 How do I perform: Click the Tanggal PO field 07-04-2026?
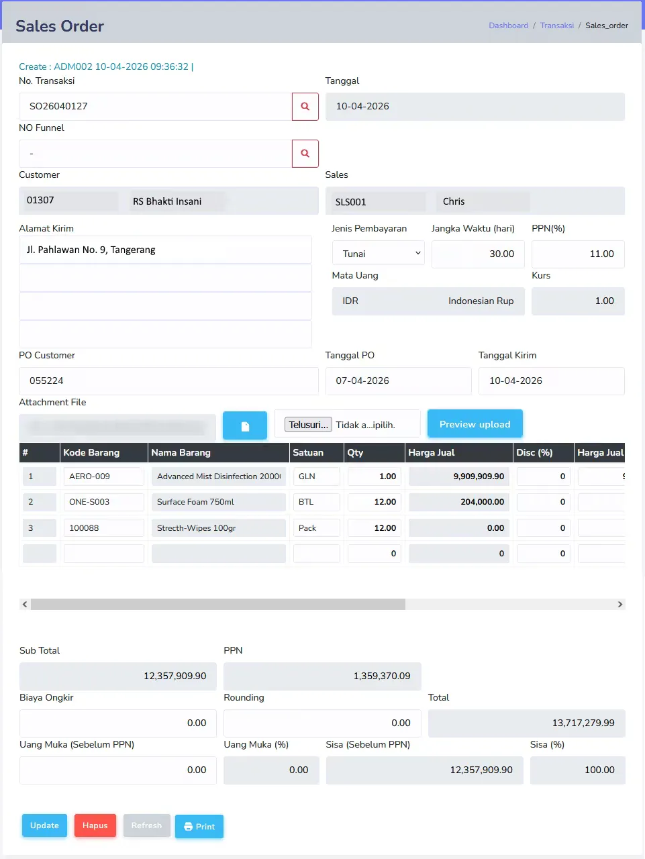pyautogui.click(x=399, y=381)
